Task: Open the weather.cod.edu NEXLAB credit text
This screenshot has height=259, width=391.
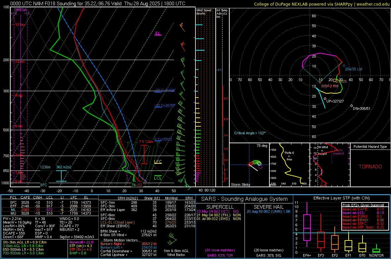Action: (x=321, y=4)
